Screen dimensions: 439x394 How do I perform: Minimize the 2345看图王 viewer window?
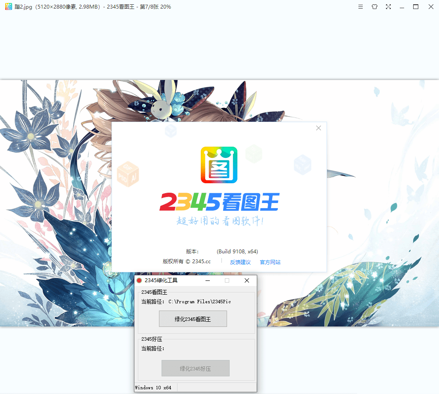pos(402,7)
